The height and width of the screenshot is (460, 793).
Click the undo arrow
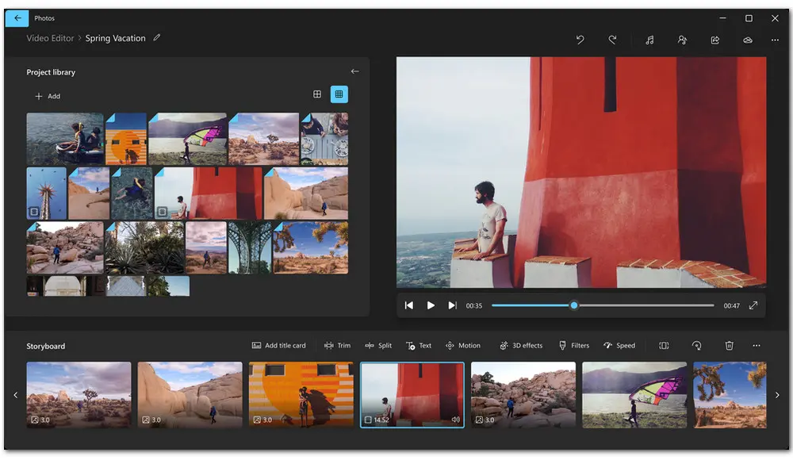[x=580, y=39]
